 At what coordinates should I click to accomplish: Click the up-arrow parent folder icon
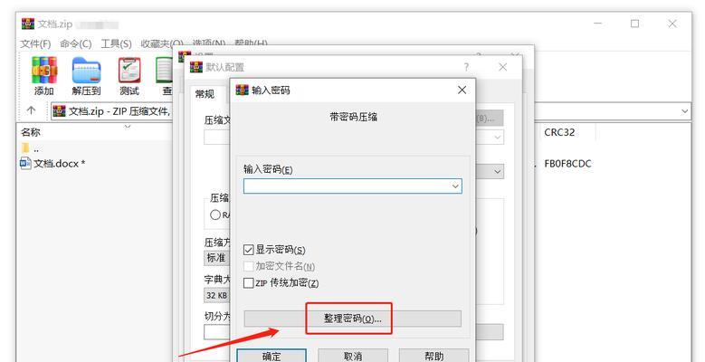coord(31,110)
